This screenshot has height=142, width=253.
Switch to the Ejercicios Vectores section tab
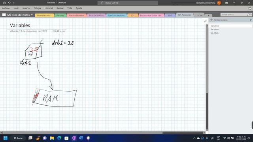[116, 15]
